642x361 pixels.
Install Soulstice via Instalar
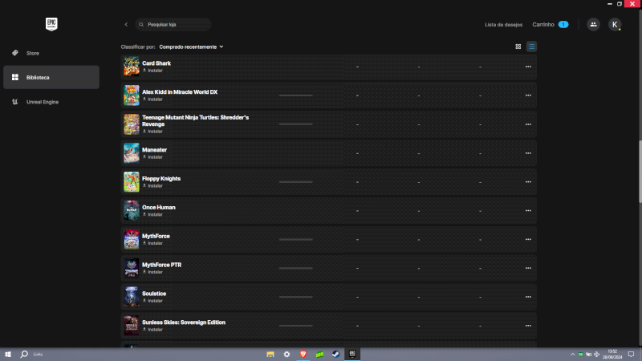[152, 301]
